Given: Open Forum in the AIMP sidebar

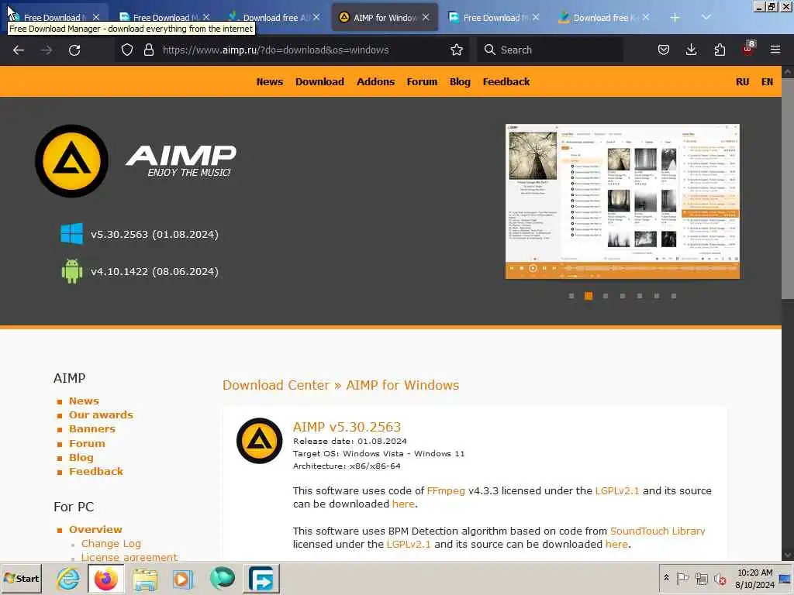Looking at the screenshot, I should (x=87, y=444).
